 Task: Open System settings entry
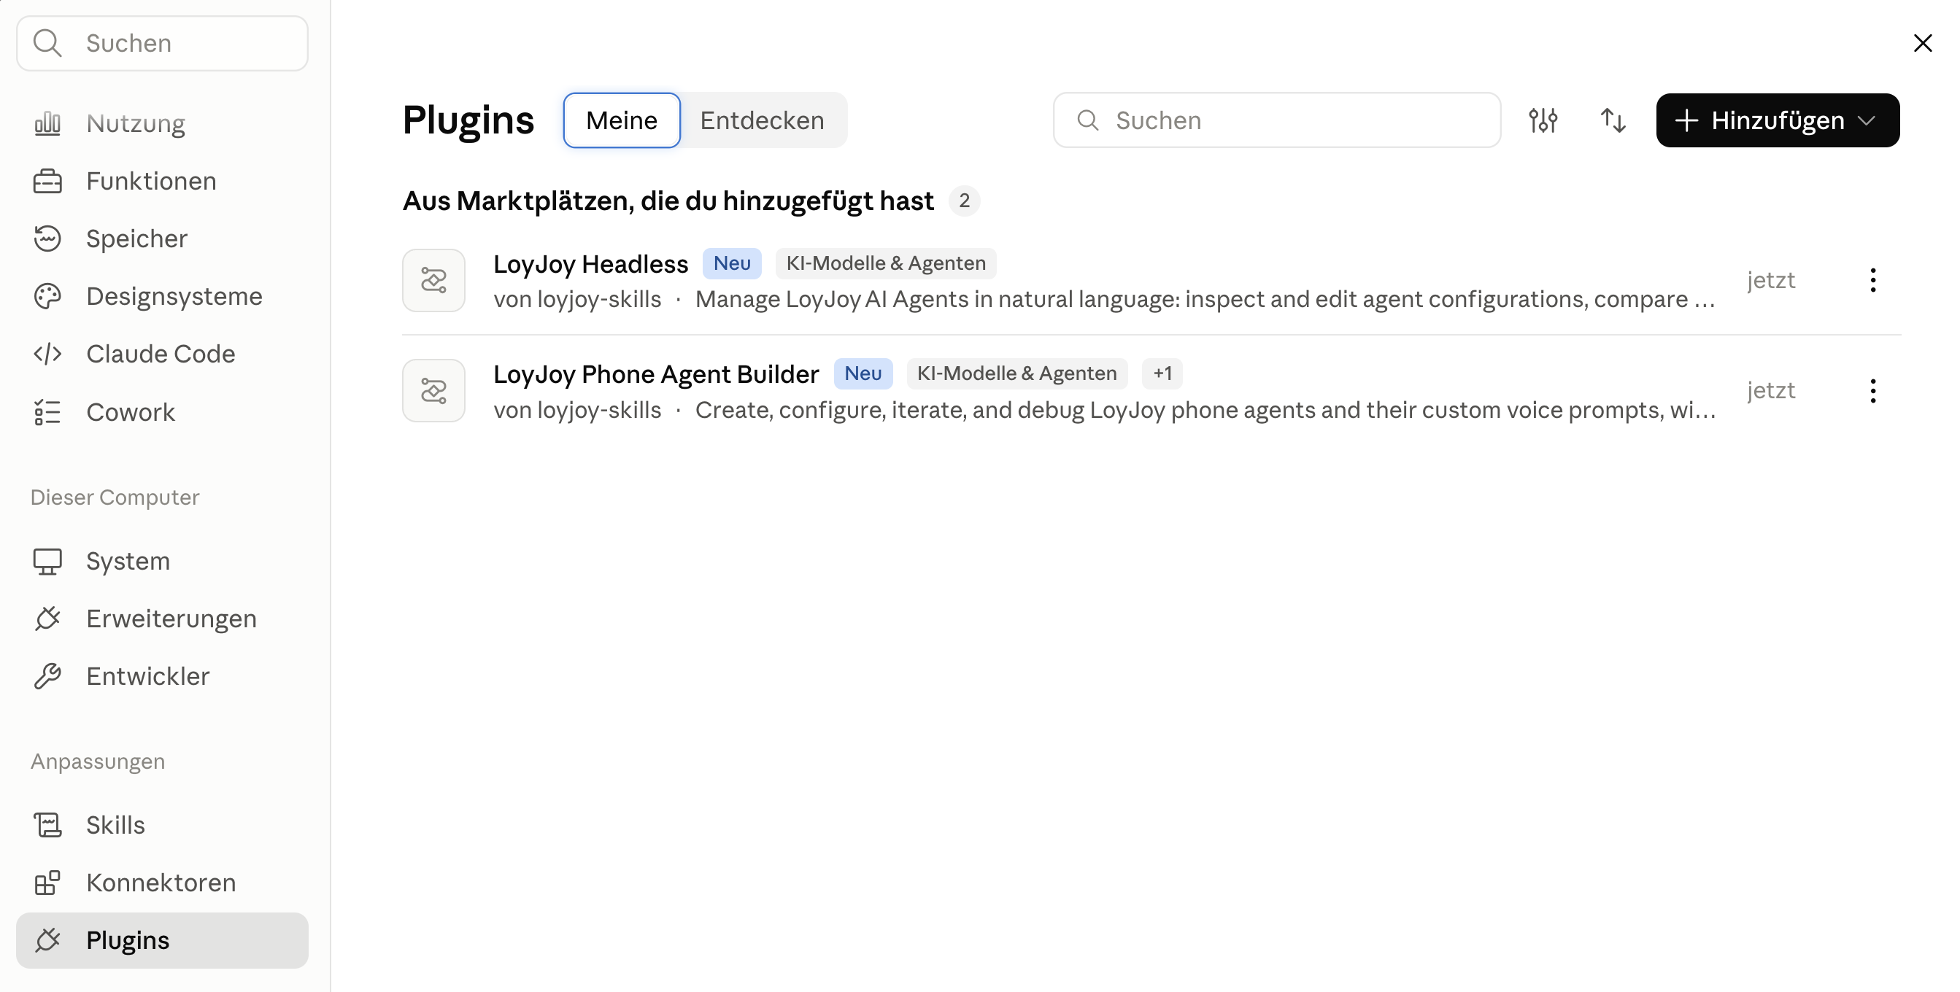click(x=162, y=562)
